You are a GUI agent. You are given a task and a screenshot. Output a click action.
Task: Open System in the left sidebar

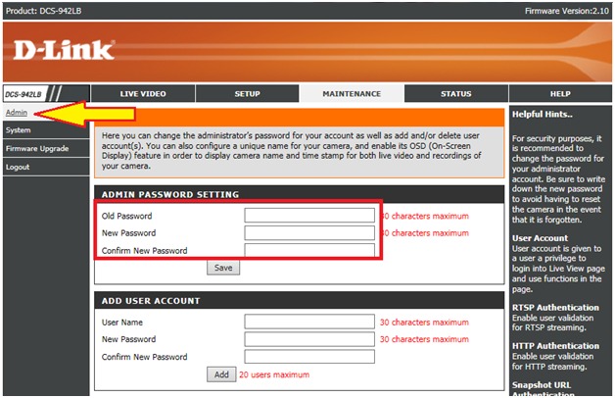coord(18,130)
